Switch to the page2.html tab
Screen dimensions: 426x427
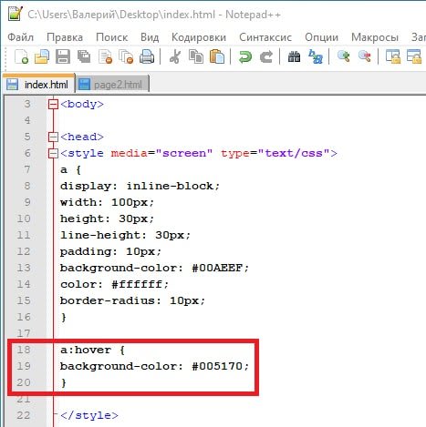click(112, 85)
